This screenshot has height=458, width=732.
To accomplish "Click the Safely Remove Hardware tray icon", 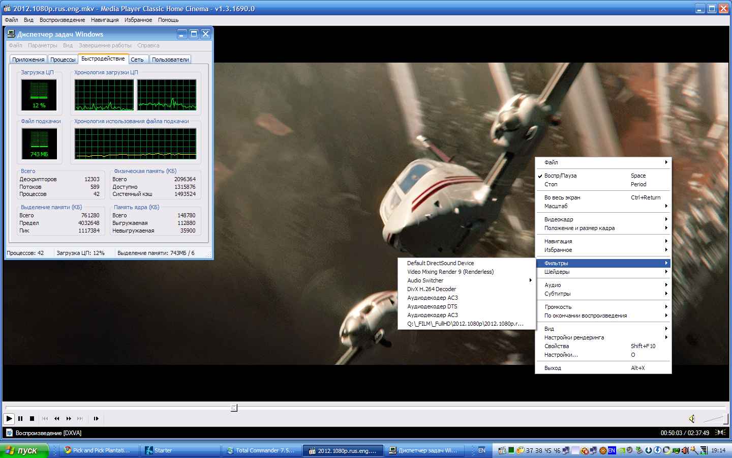I will 639,450.
